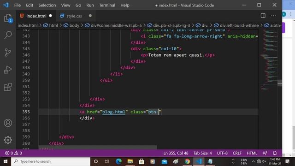Open Microsoft Store from taskbar

142,161
